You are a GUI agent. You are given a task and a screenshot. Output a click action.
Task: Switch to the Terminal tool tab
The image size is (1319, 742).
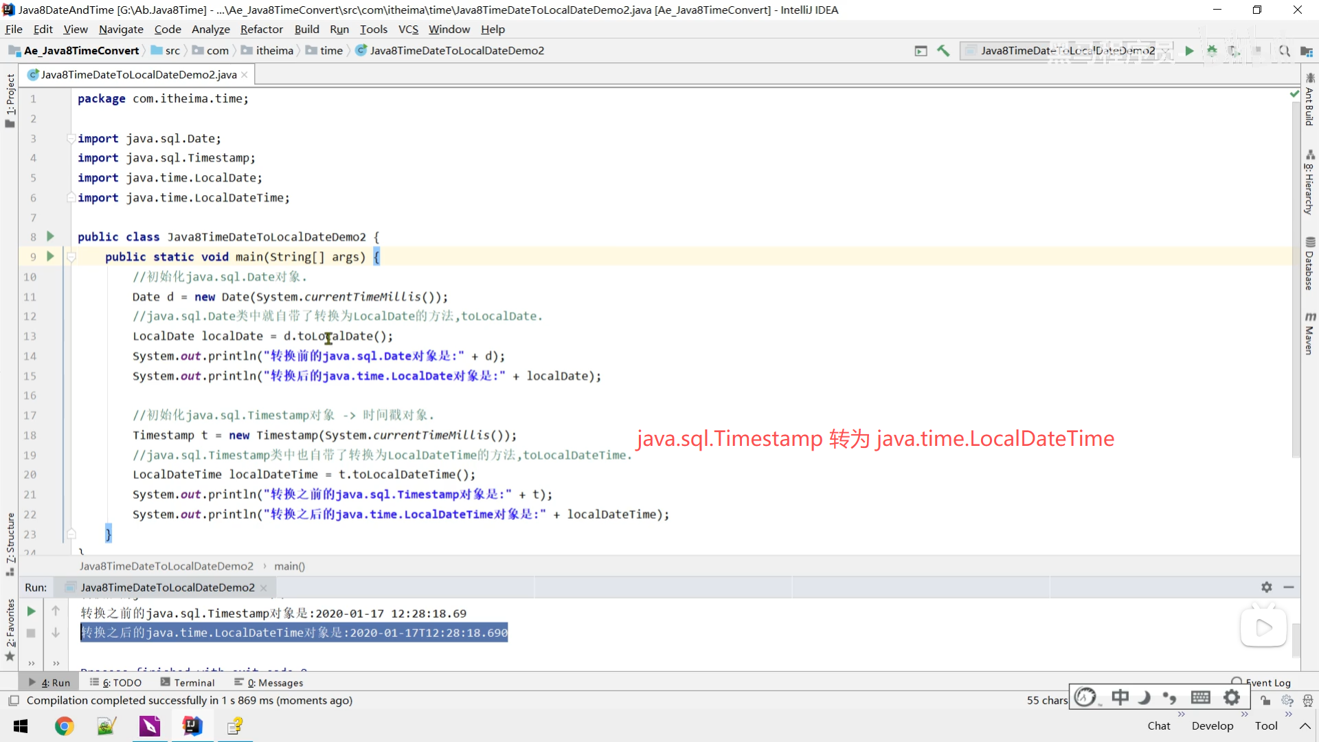pos(188,682)
